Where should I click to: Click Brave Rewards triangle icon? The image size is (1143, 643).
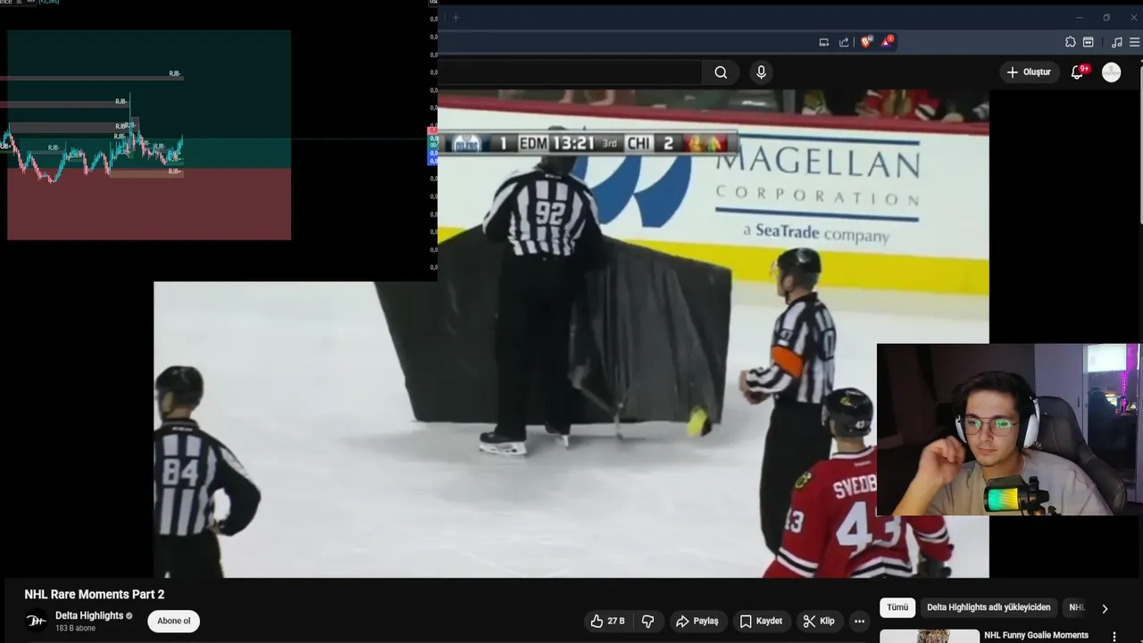pos(887,42)
